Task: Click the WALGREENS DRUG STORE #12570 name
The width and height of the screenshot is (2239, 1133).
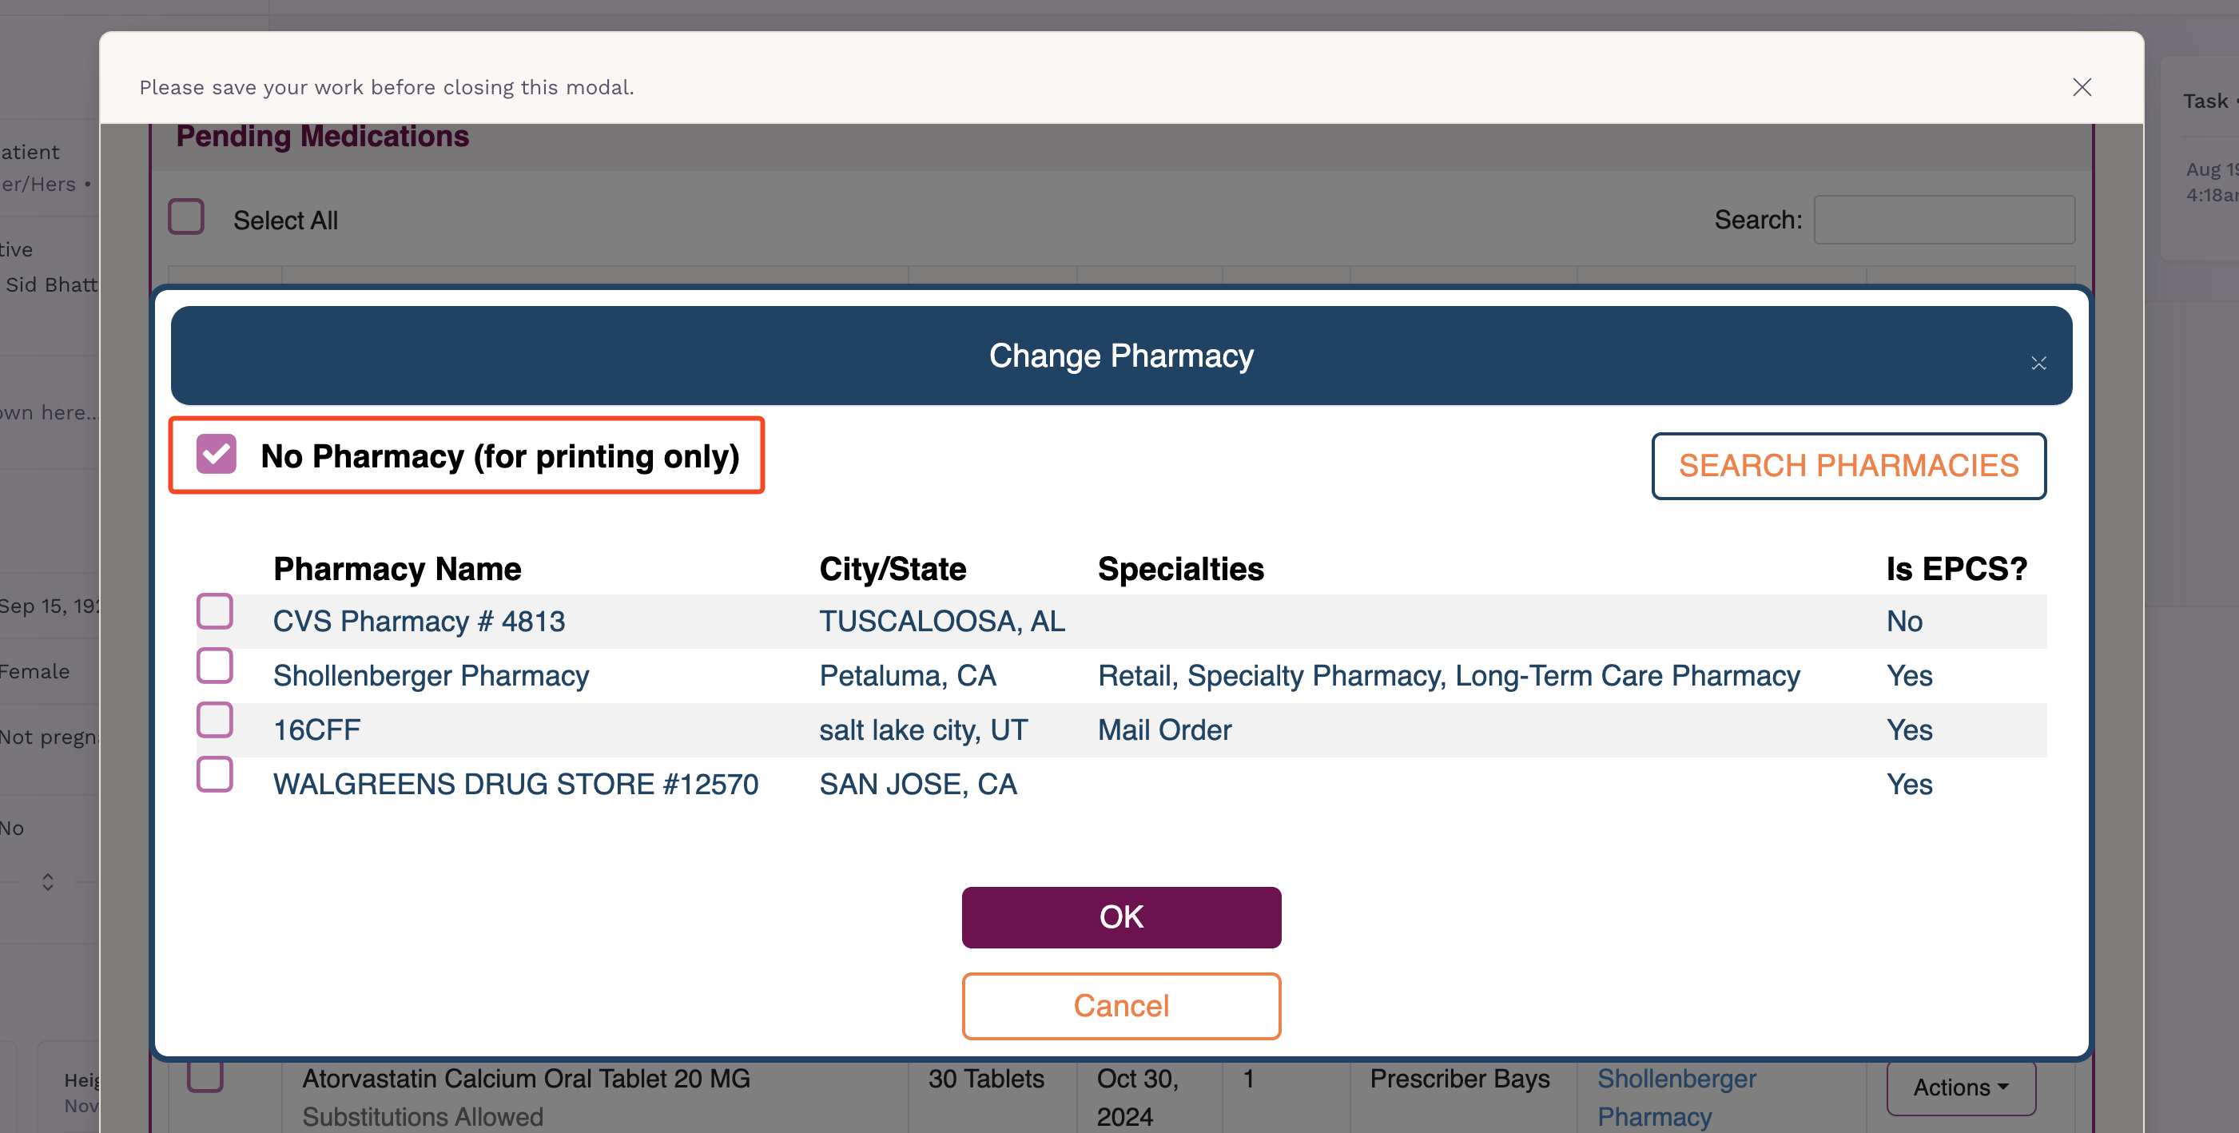Action: point(515,784)
